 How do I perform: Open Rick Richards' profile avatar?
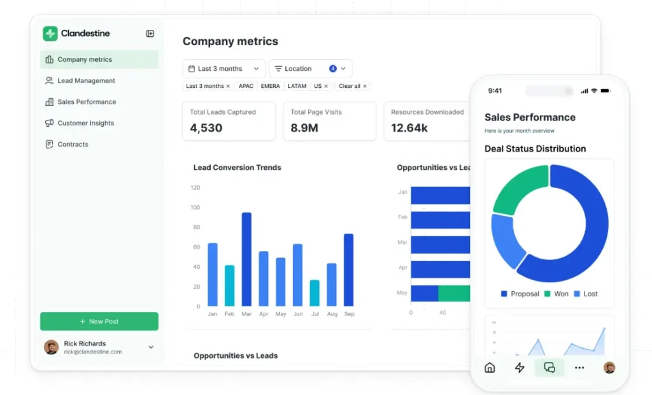52,347
